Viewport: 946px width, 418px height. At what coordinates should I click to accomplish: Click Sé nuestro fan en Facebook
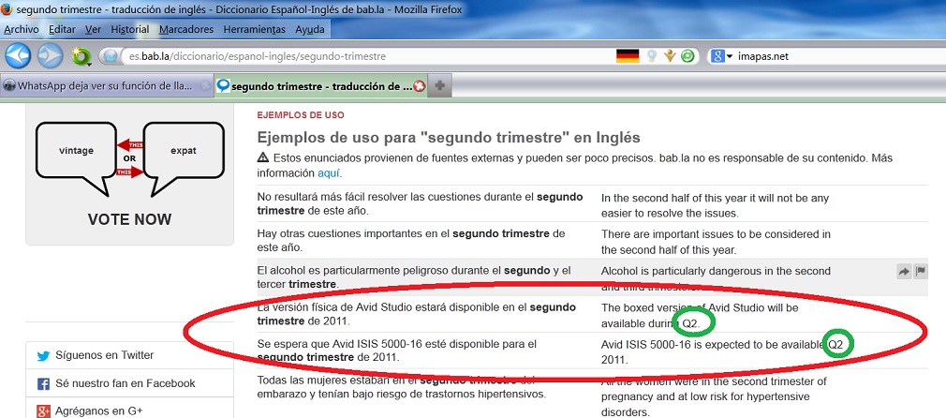125,383
